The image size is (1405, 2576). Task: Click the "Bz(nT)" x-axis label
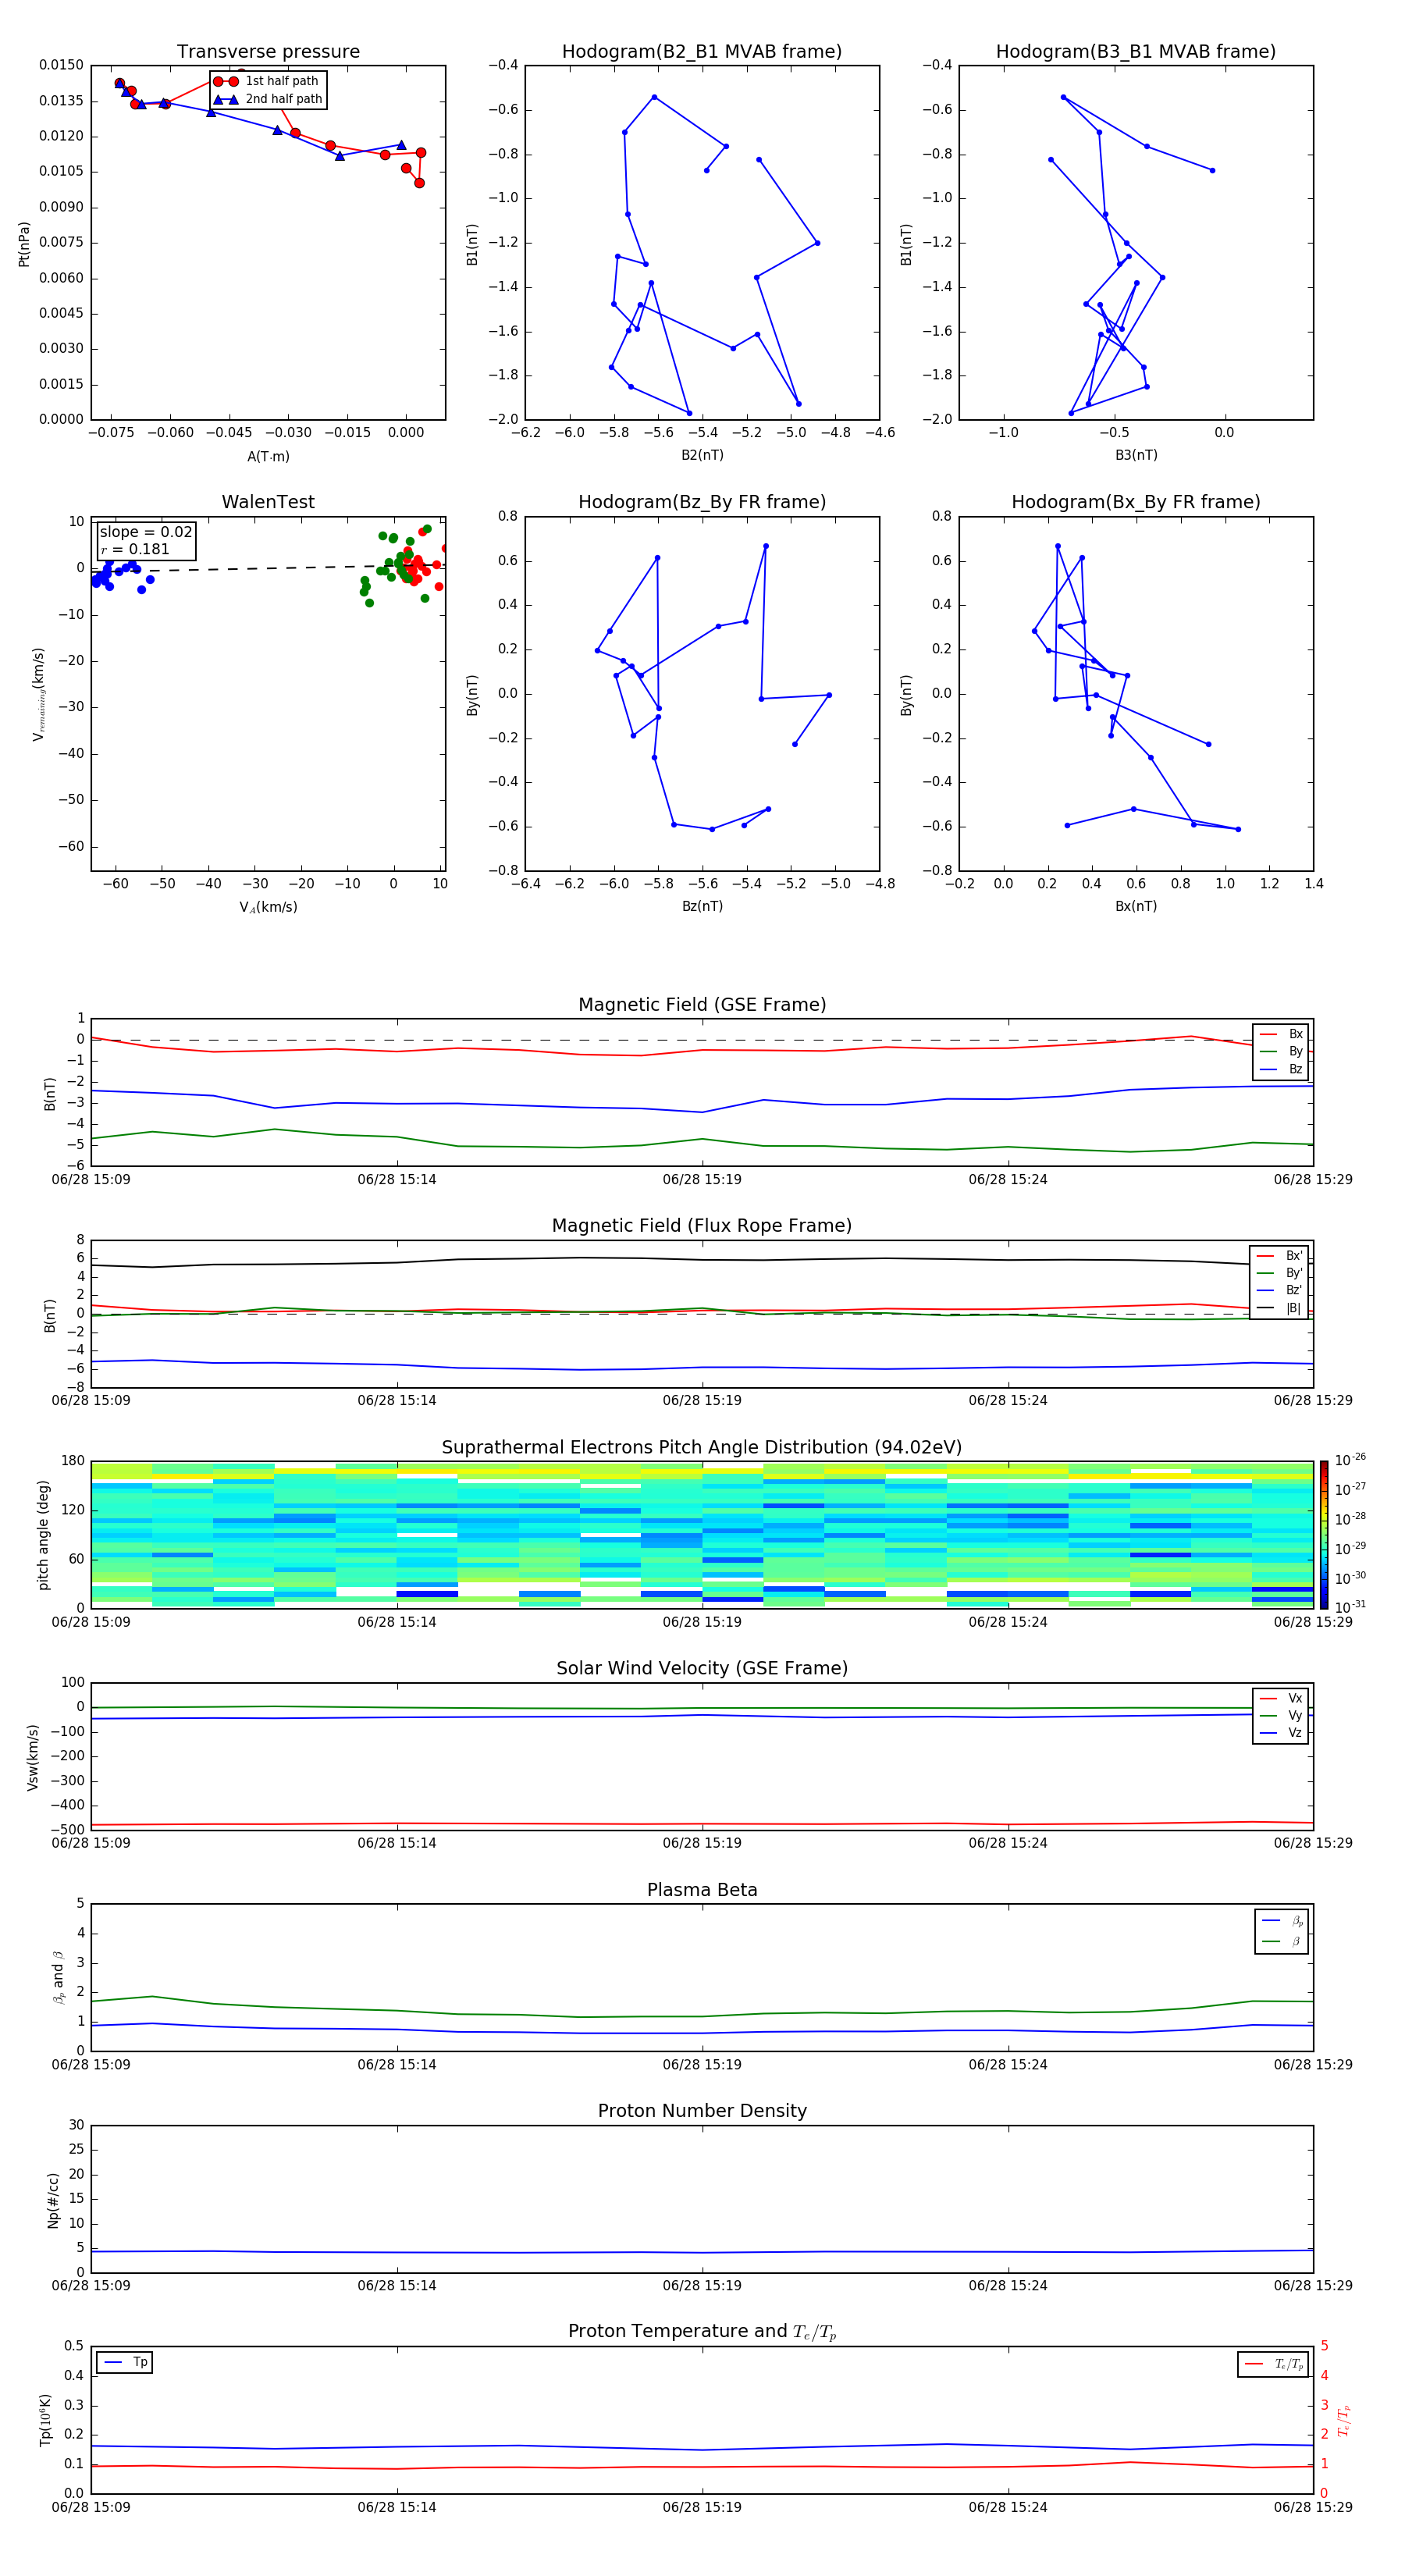[702, 906]
